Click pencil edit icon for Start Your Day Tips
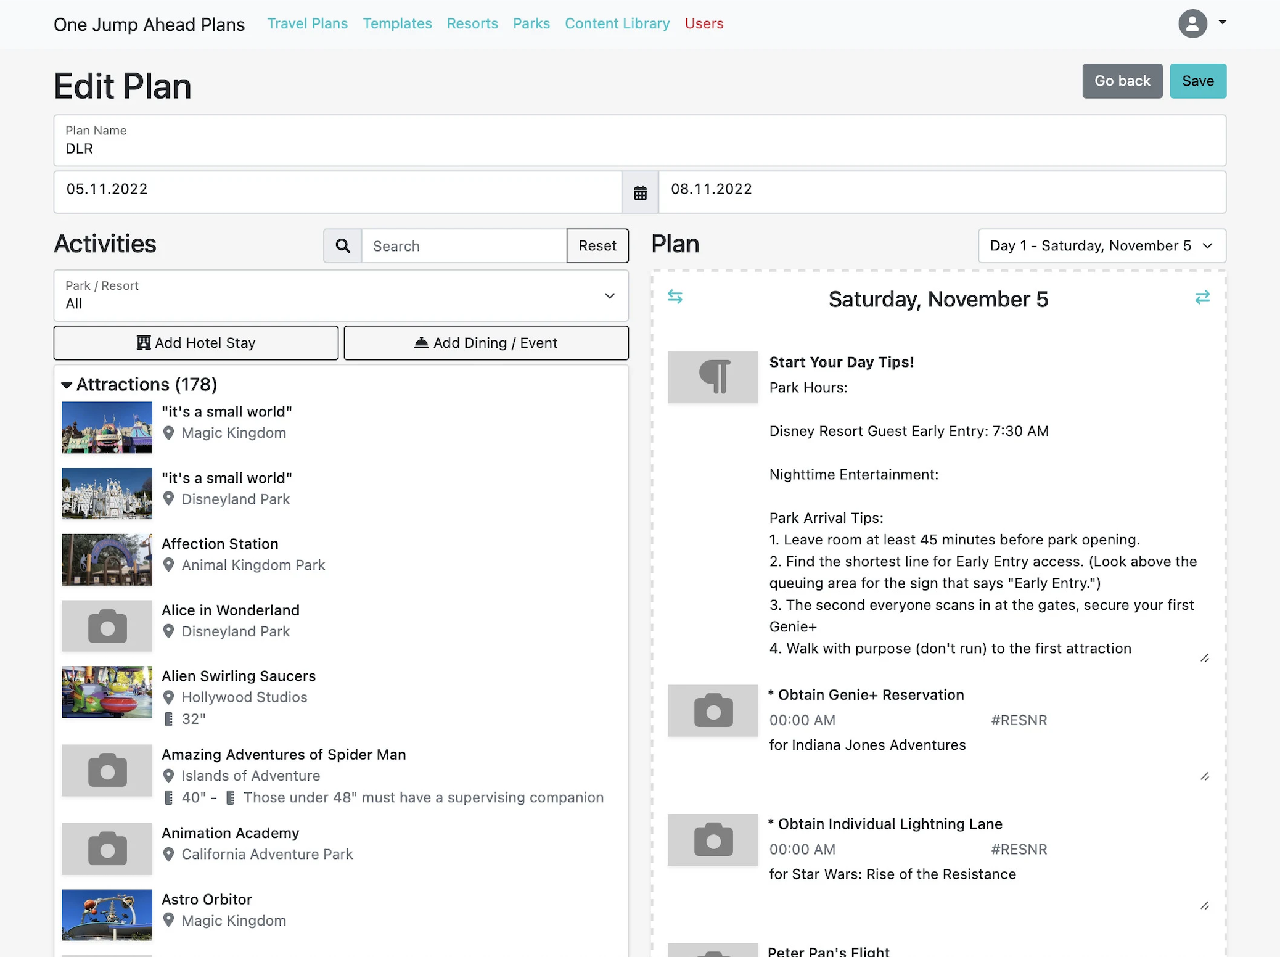 click(x=1205, y=658)
